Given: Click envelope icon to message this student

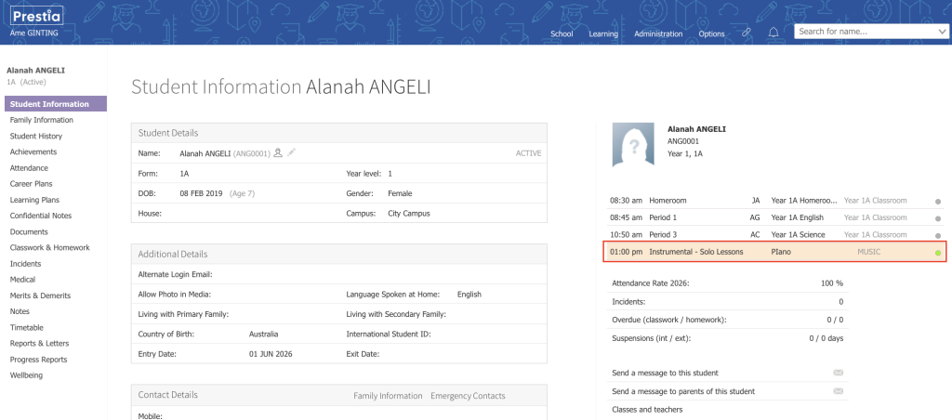Looking at the screenshot, I should click(x=839, y=373).
